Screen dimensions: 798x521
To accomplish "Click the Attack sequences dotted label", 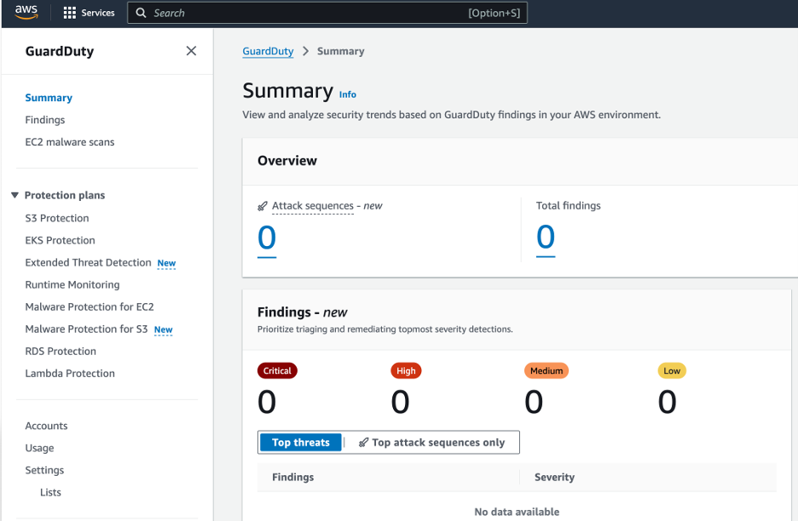I will (x=313, y=206).
